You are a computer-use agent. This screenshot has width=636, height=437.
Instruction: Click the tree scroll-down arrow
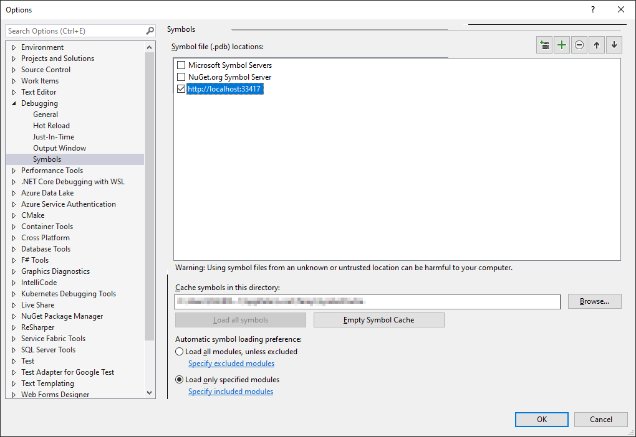tap(149, 392)
